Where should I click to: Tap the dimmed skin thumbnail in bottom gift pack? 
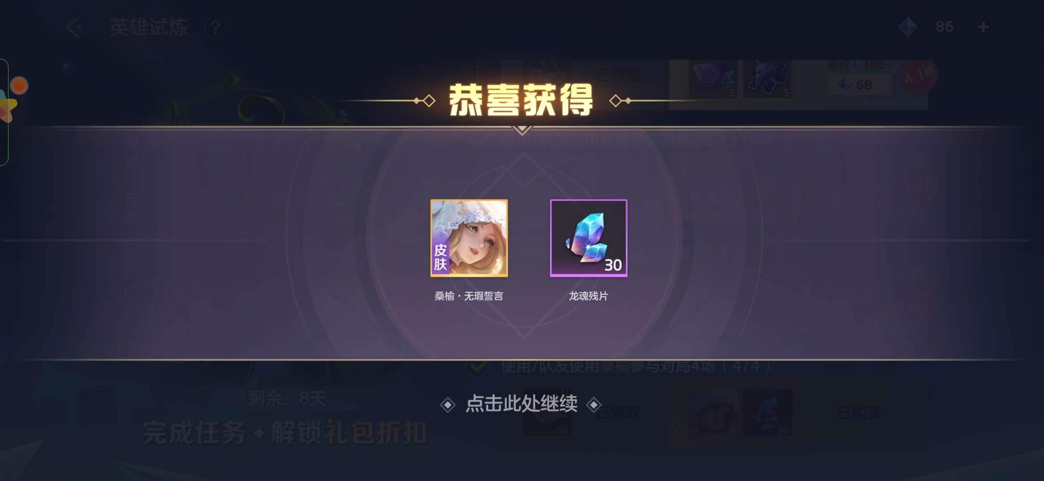pyautogui.click(x=713, y=413)
